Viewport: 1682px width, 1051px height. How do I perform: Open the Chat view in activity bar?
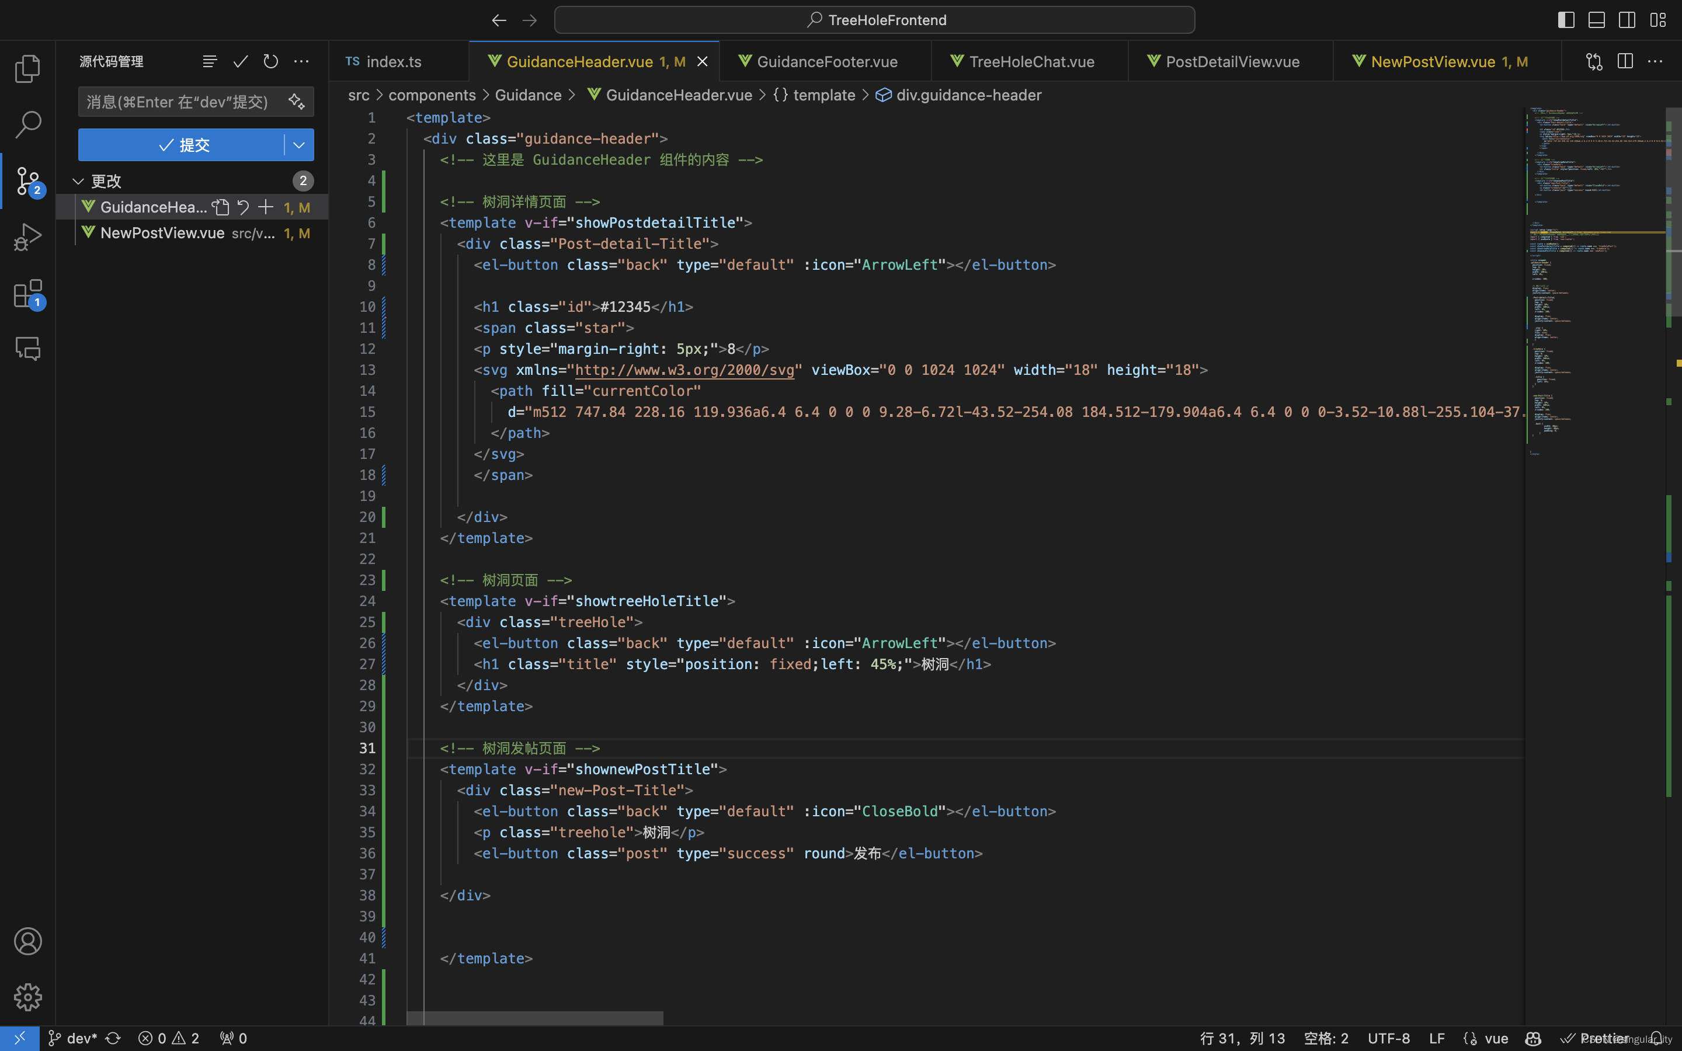point(28,348)
